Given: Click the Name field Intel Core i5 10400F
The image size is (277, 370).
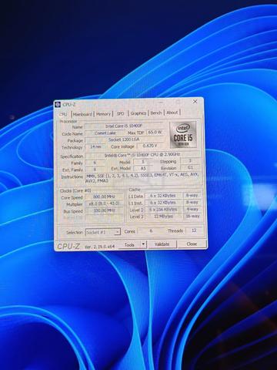Looking at the screenshot, I should click(x=124, y=126).
